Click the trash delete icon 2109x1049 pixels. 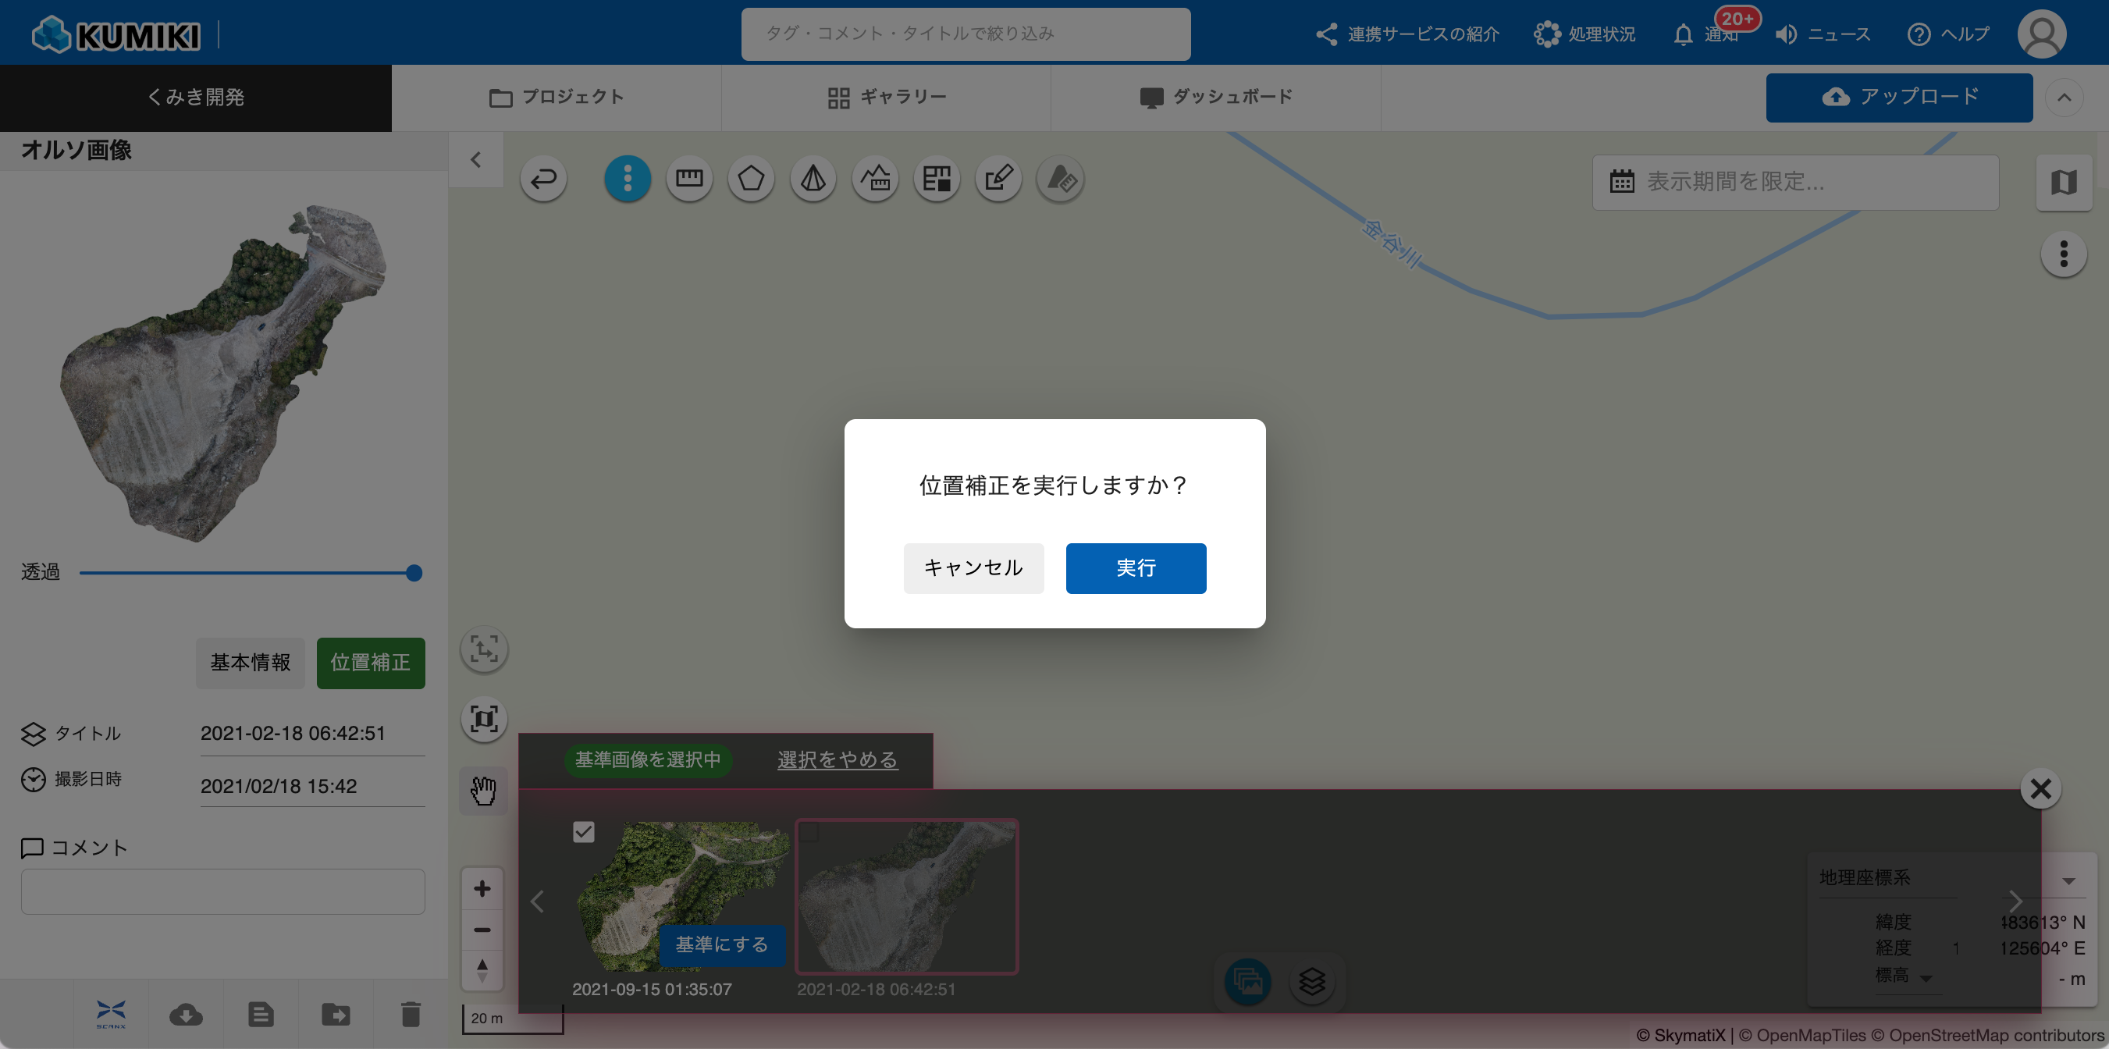411,1015
